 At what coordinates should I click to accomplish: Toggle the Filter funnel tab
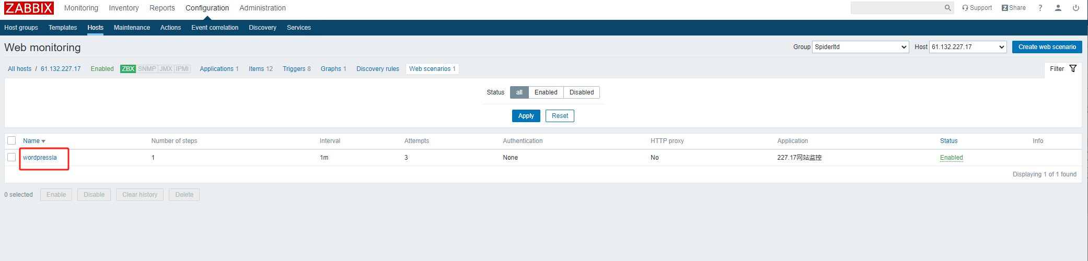point(1063,69)
